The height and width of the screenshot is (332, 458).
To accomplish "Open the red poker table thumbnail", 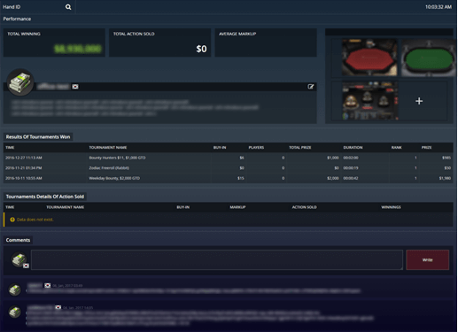I will point(369,58).
